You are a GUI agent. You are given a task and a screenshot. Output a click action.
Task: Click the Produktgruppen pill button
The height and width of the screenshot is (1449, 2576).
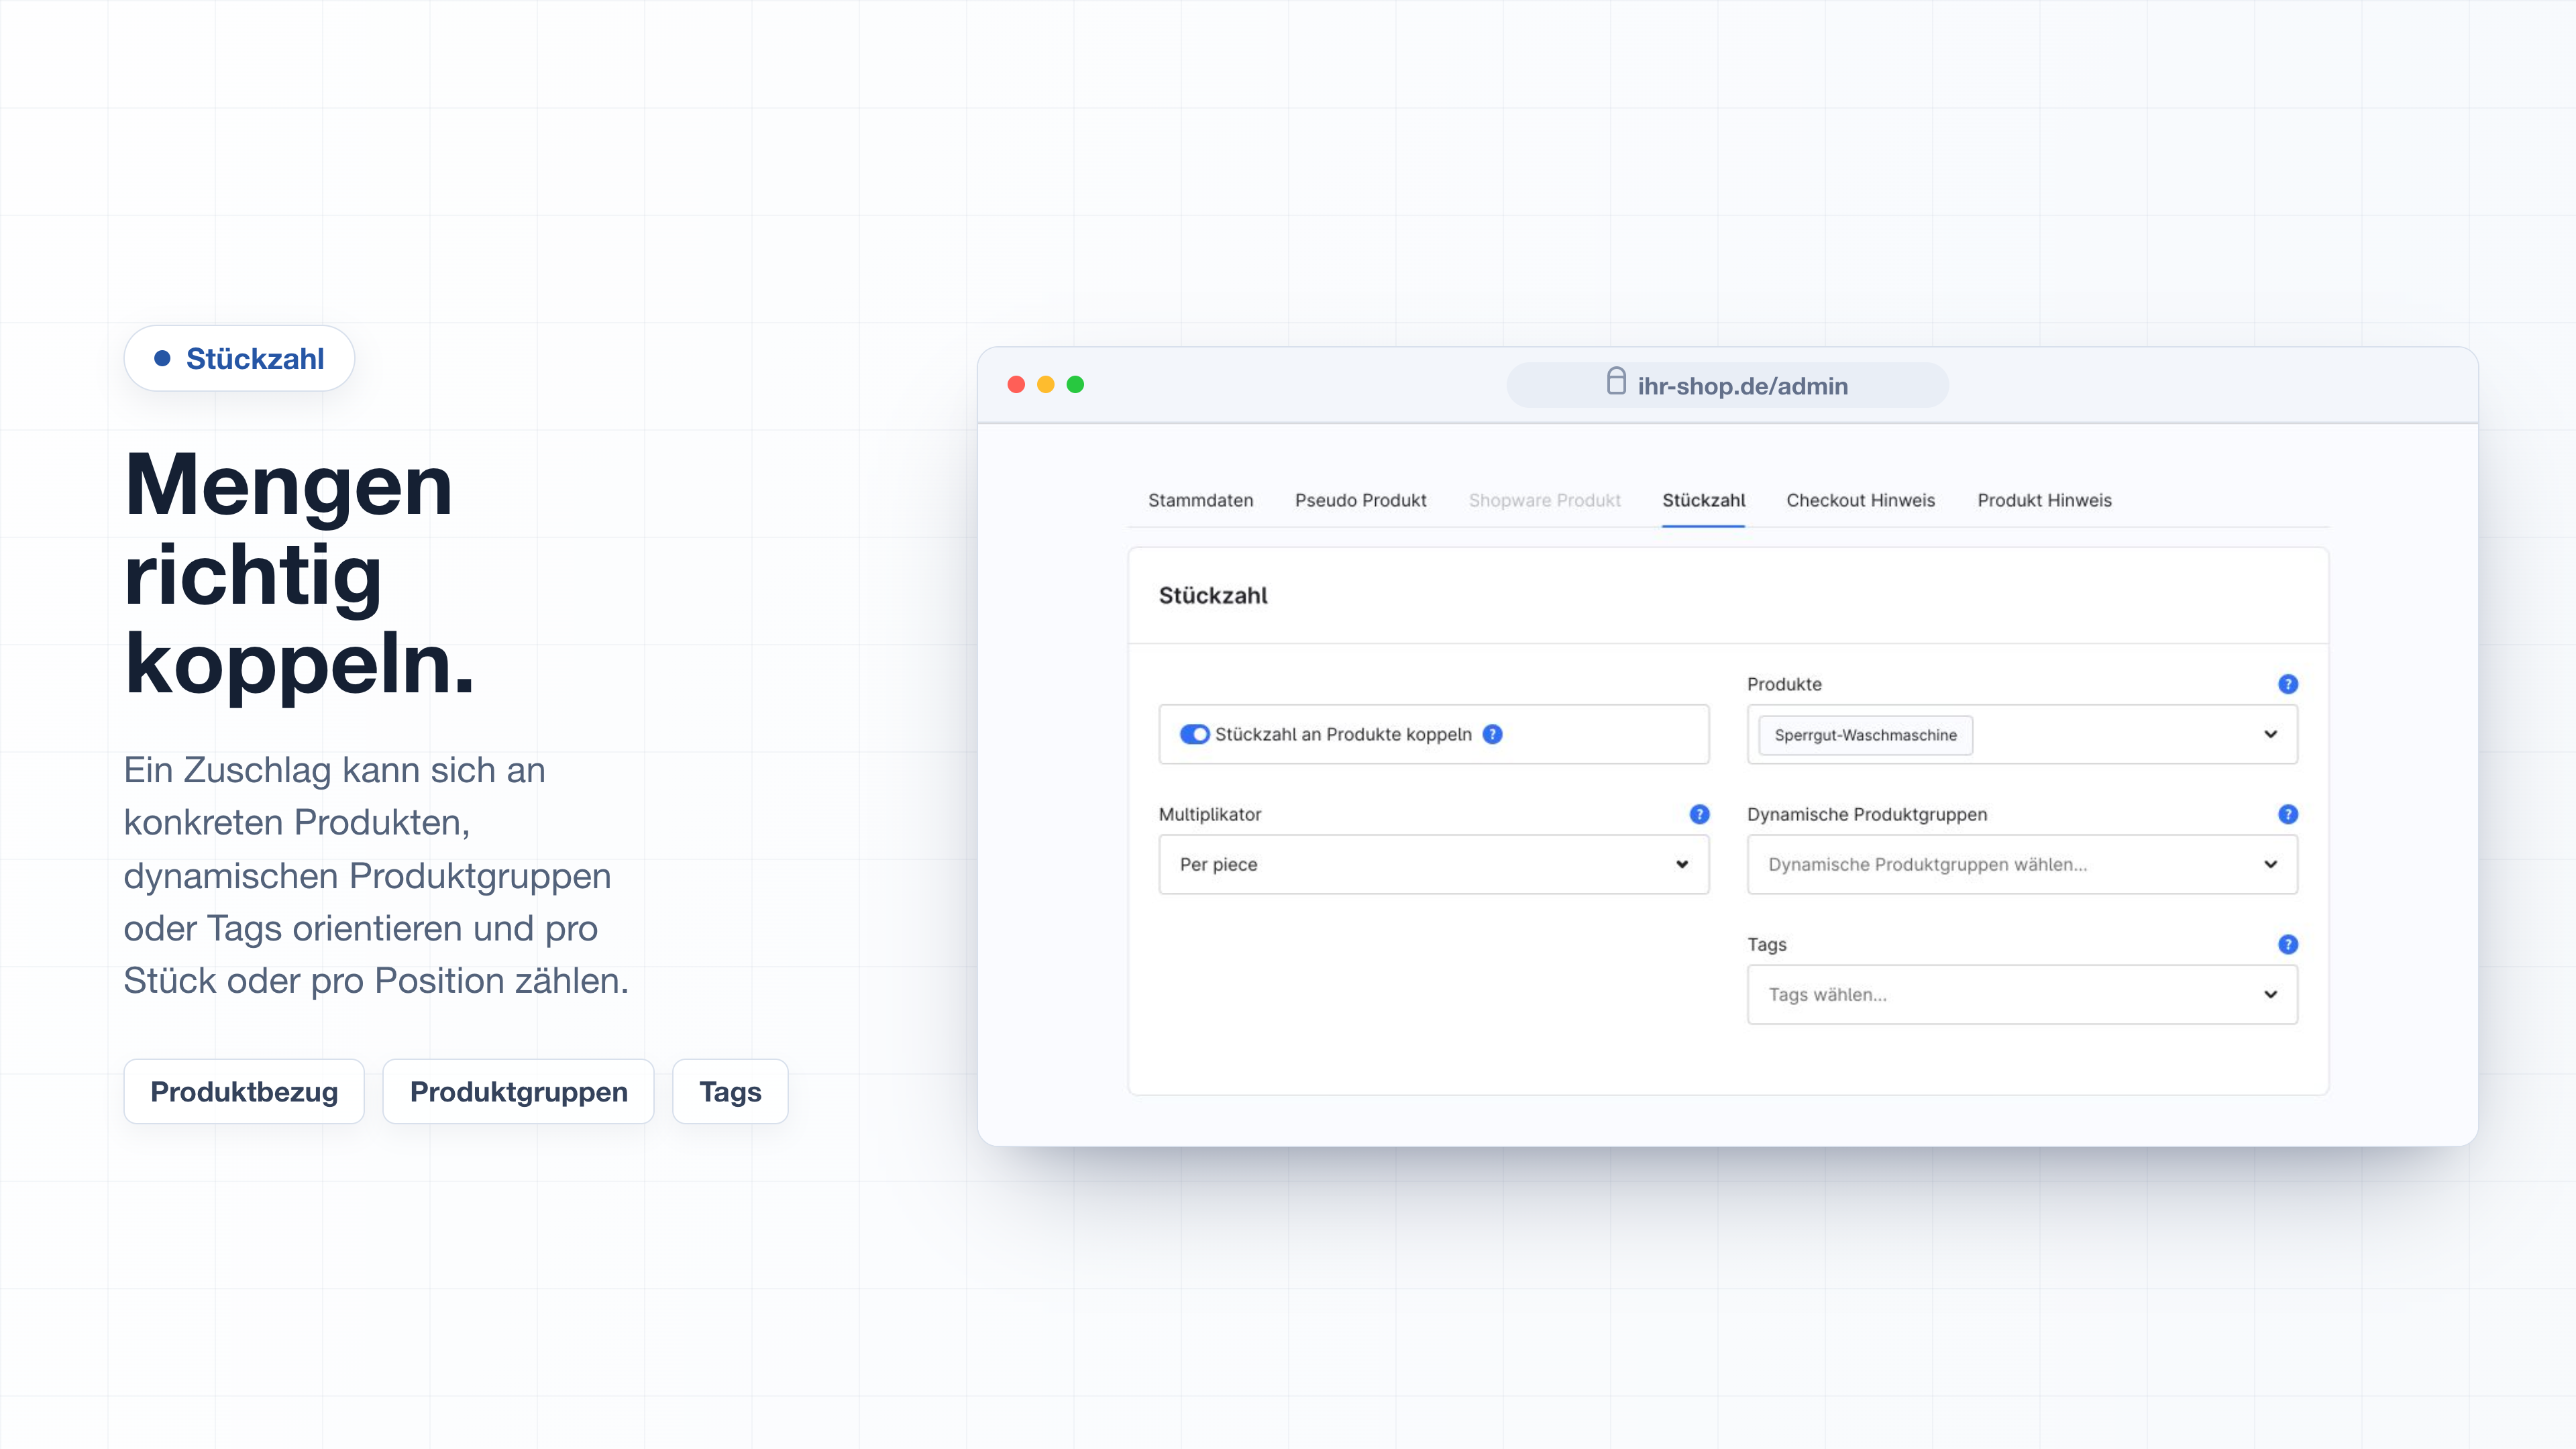(518, 1091)
